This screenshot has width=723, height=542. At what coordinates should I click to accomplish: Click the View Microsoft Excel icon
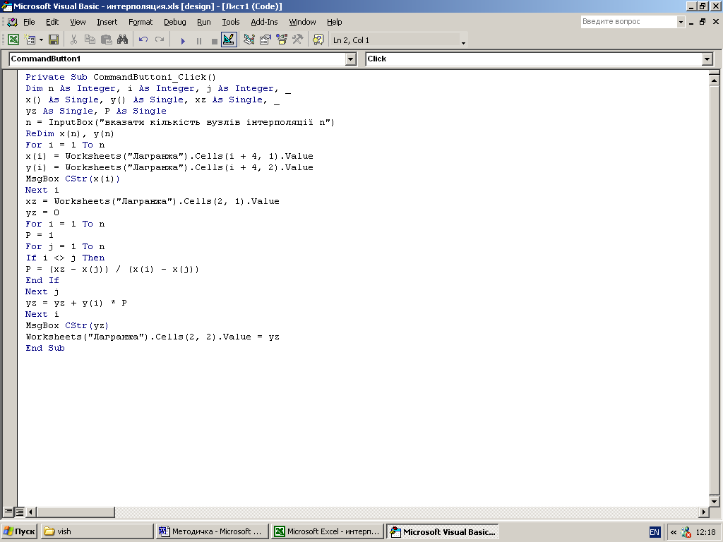(x=13, y=40)
